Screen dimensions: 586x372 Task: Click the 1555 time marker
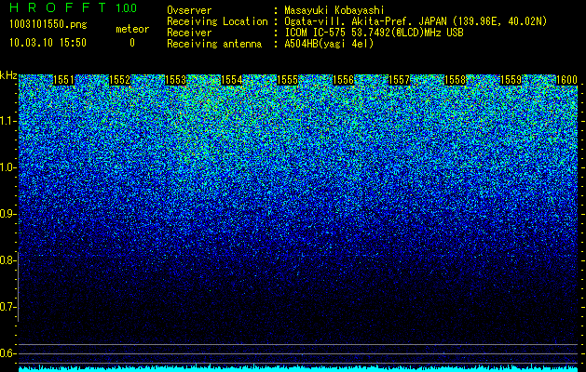pos(287,80)
